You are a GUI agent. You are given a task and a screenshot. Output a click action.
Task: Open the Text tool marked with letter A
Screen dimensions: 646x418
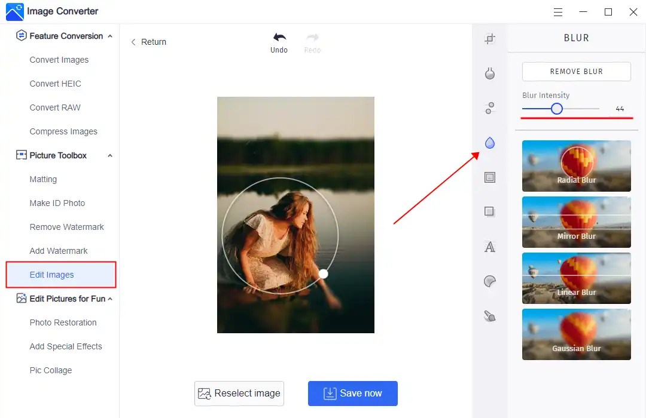[490, 246]
